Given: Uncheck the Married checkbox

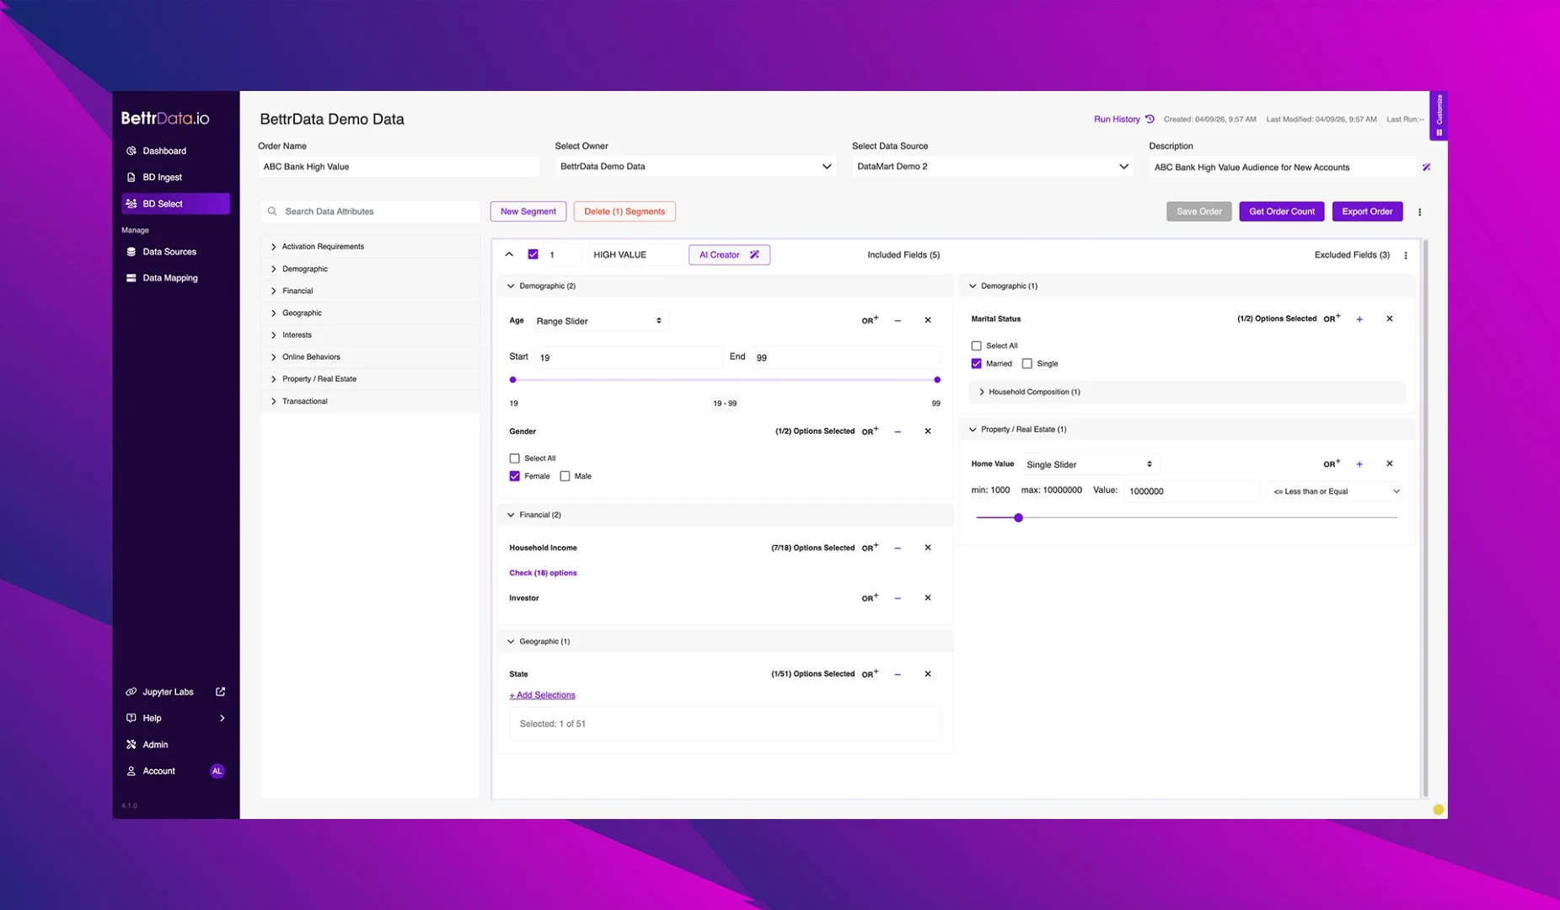Looking at the screenshot, I should [976, 364].
